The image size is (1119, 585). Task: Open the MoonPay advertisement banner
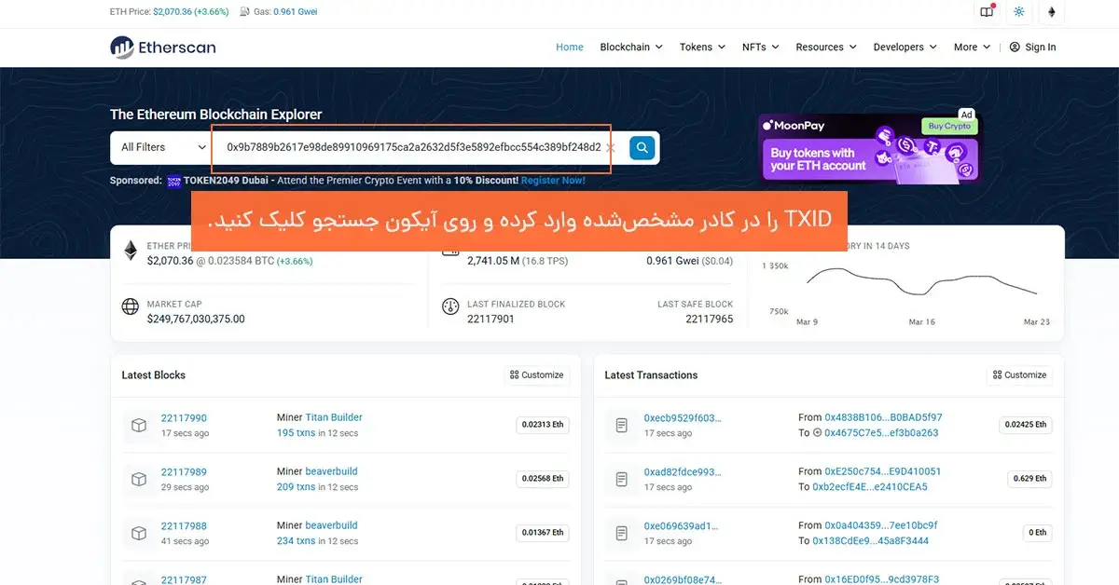(870, 148)
